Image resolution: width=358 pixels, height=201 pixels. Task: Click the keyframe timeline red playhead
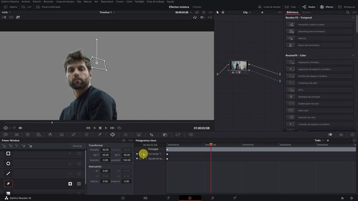click(211, 145)
